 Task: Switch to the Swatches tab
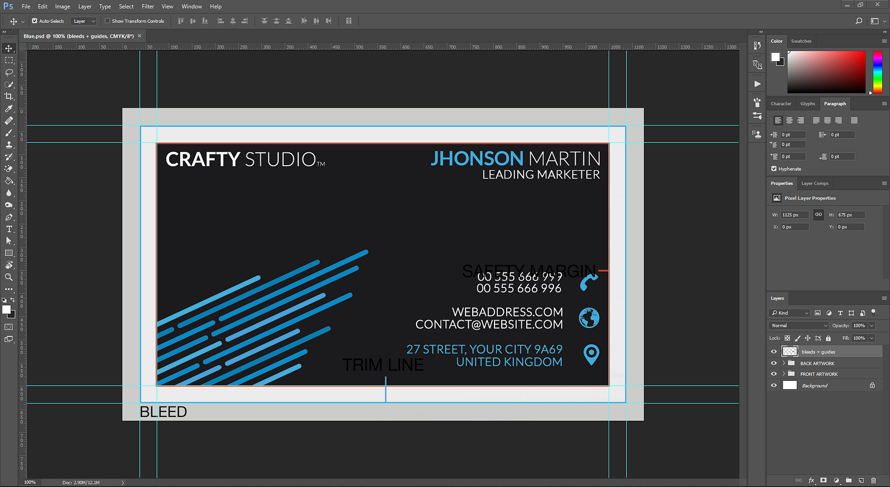[801, 41]
